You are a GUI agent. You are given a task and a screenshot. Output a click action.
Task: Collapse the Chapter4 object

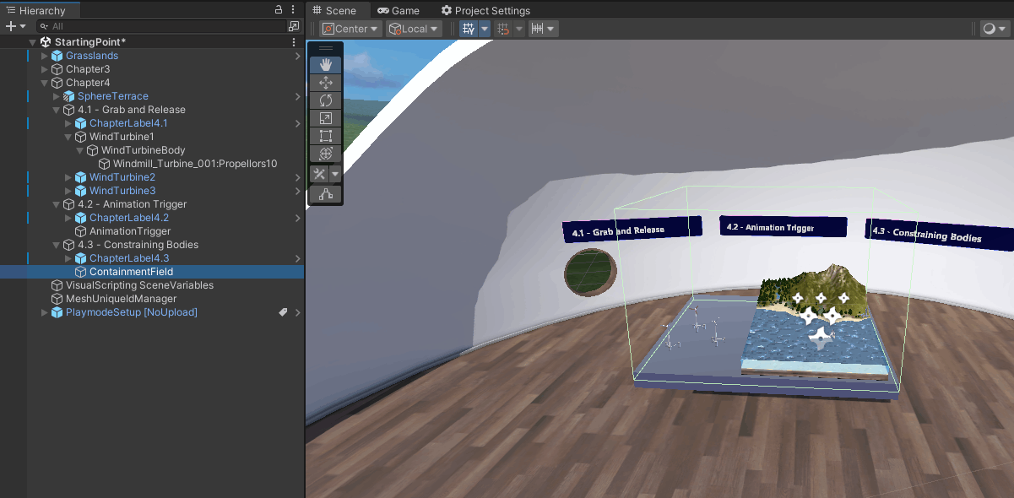pyautogui.click(x=45, y=83)
